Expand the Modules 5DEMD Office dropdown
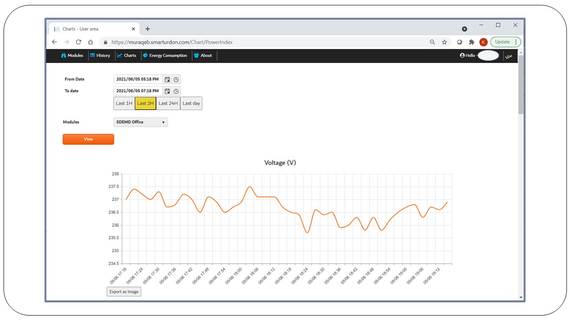This screenshot has width=570, height=320. pyautogui.click(x=141, y=122)
